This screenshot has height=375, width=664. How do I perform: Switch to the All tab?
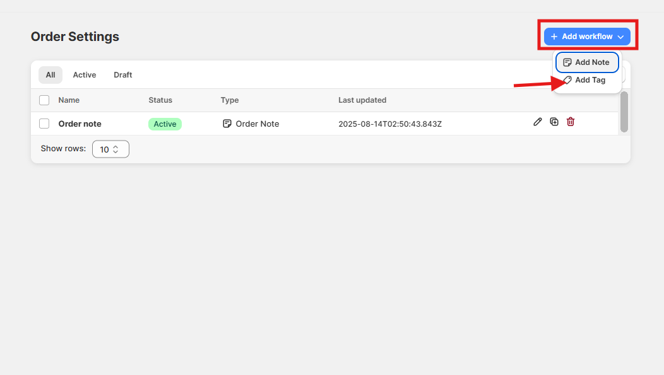tap(50, 75)
